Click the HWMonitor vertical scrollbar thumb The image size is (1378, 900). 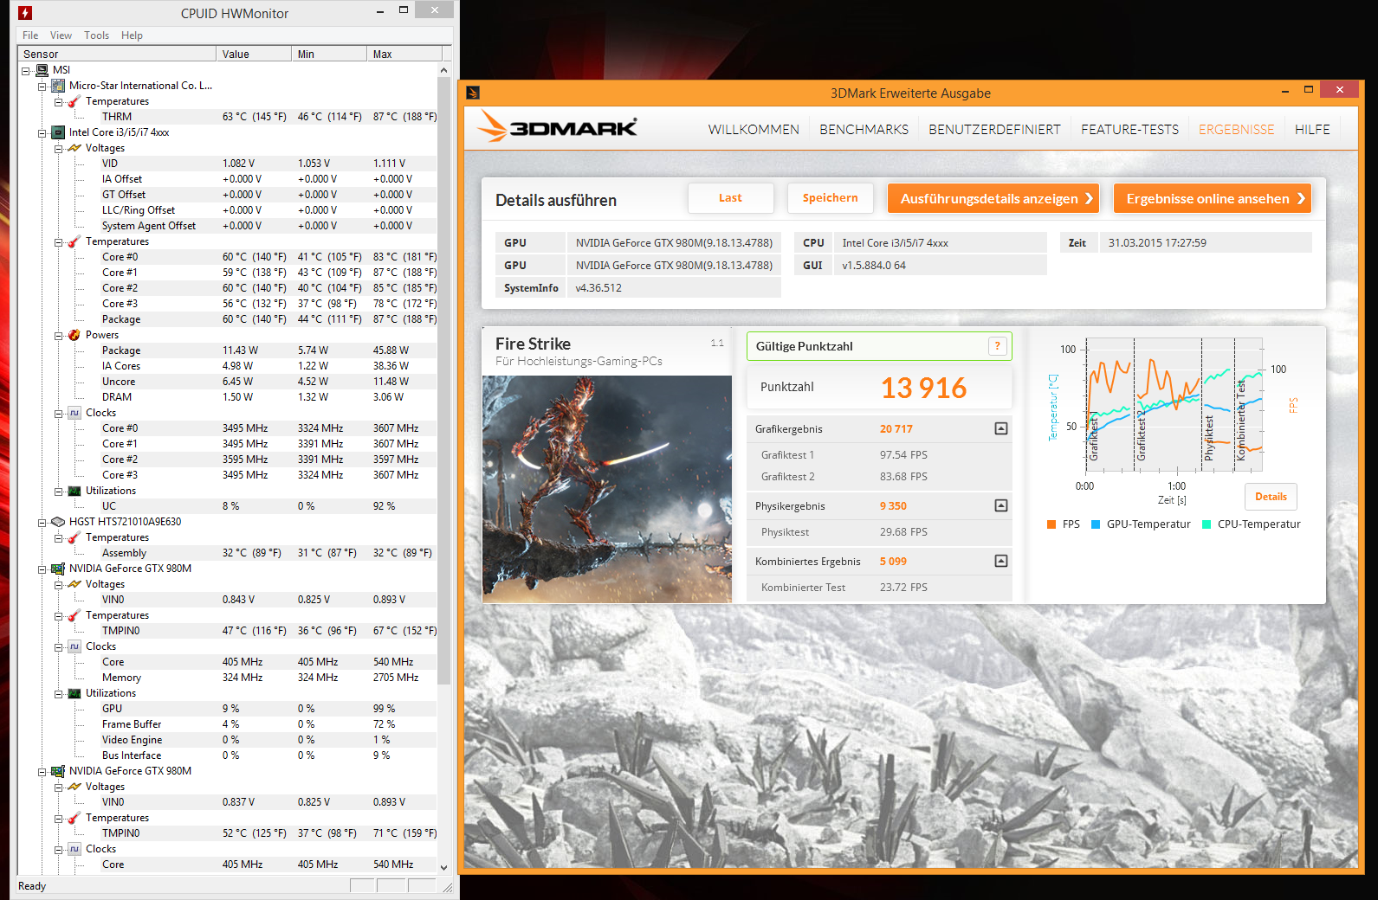point(444,381)
